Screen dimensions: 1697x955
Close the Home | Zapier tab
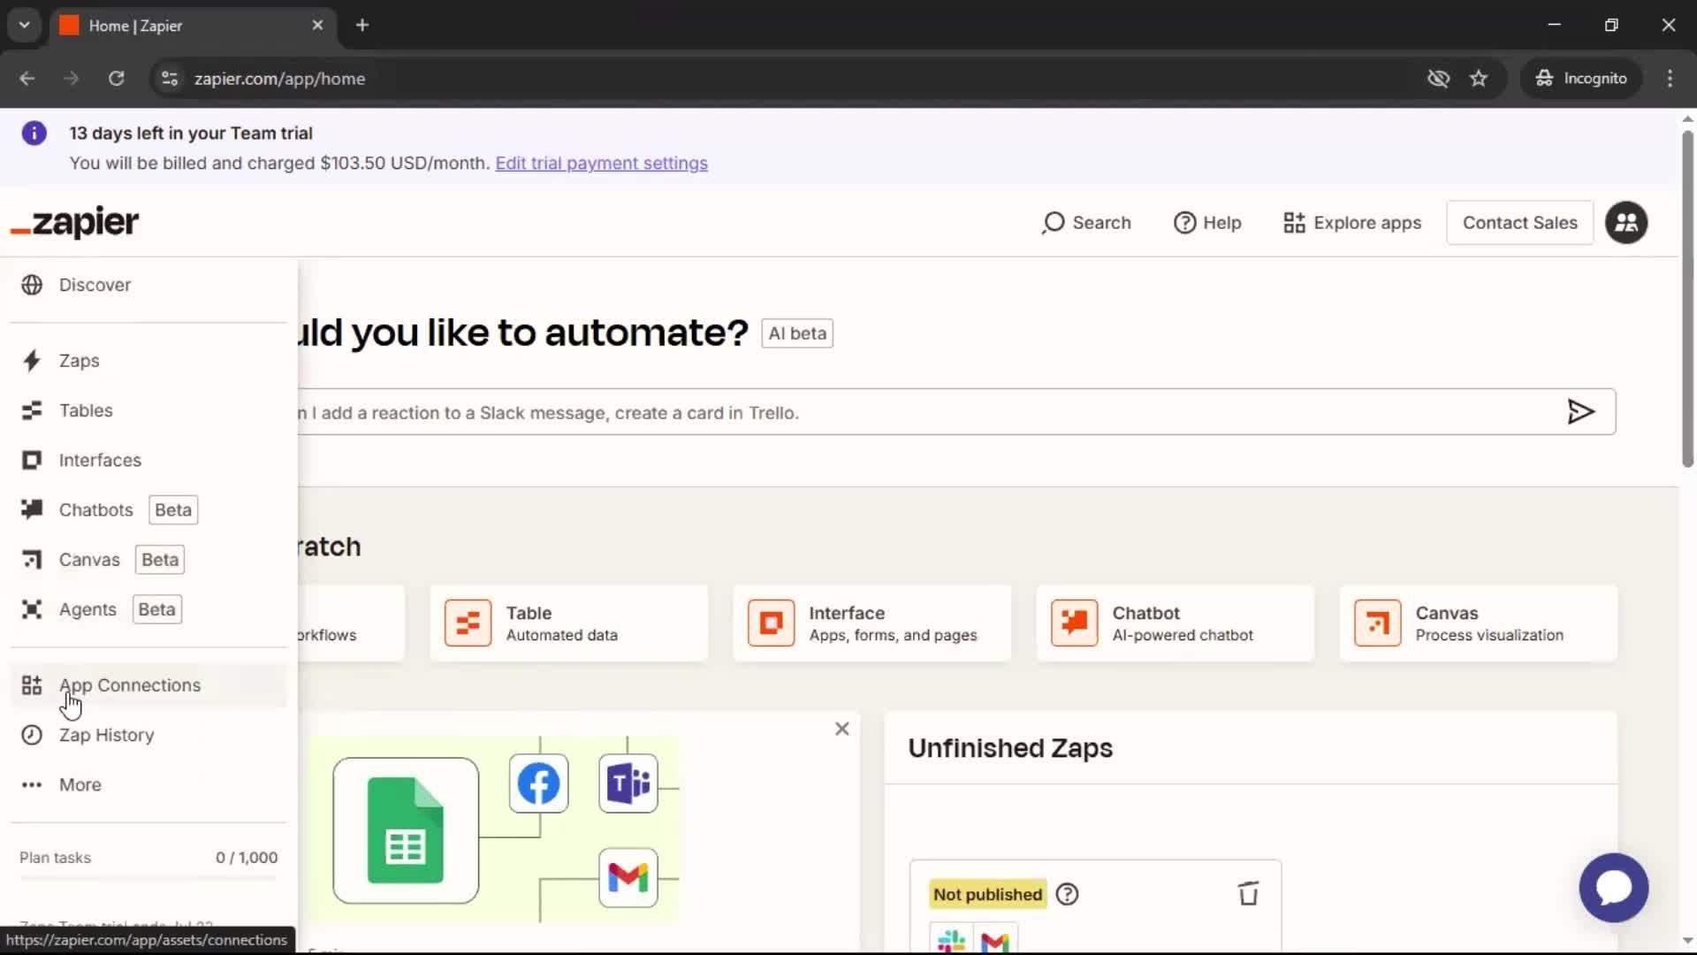click(x=317, y=26)
